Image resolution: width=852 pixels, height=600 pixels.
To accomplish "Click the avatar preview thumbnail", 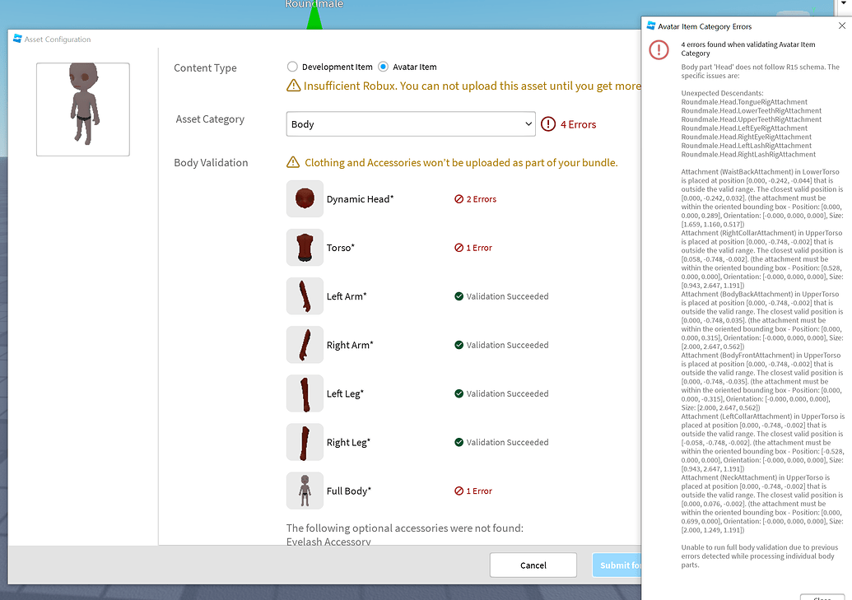I will [82, 109].
